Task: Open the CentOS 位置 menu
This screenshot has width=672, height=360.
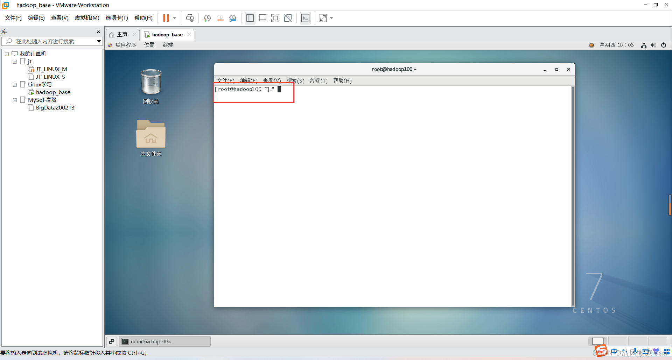Action: 149,45
